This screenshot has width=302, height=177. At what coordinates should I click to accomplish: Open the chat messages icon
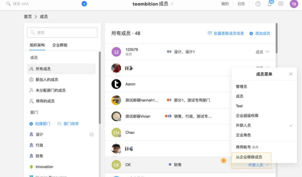281,4
